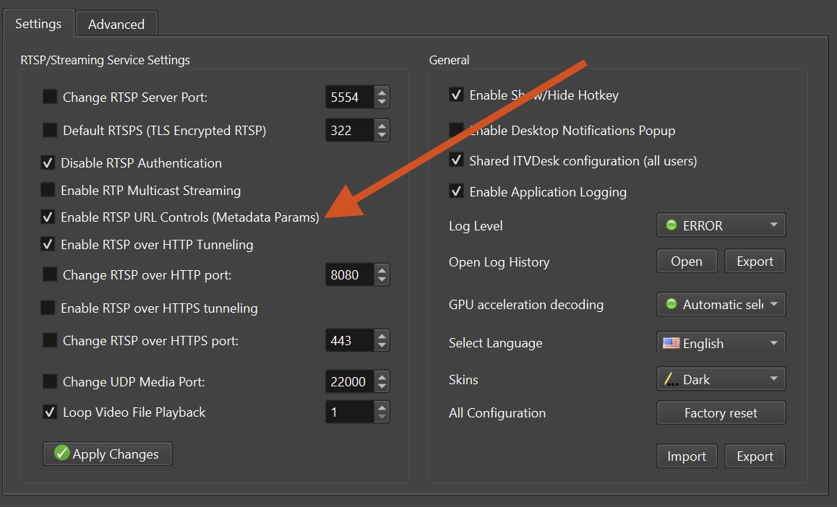Increase the RTSP Server Port value
The height and width of the screenshot is (507, 837).
click(382, 92)
